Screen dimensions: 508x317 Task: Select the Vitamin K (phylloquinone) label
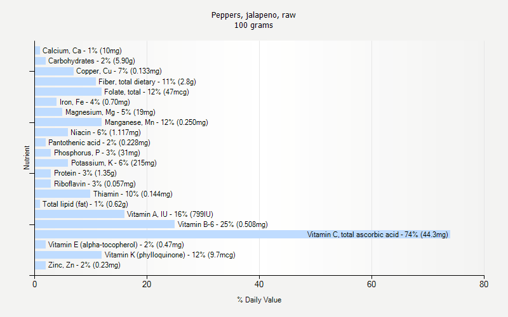pyautogui.click(x=170, y=255)
